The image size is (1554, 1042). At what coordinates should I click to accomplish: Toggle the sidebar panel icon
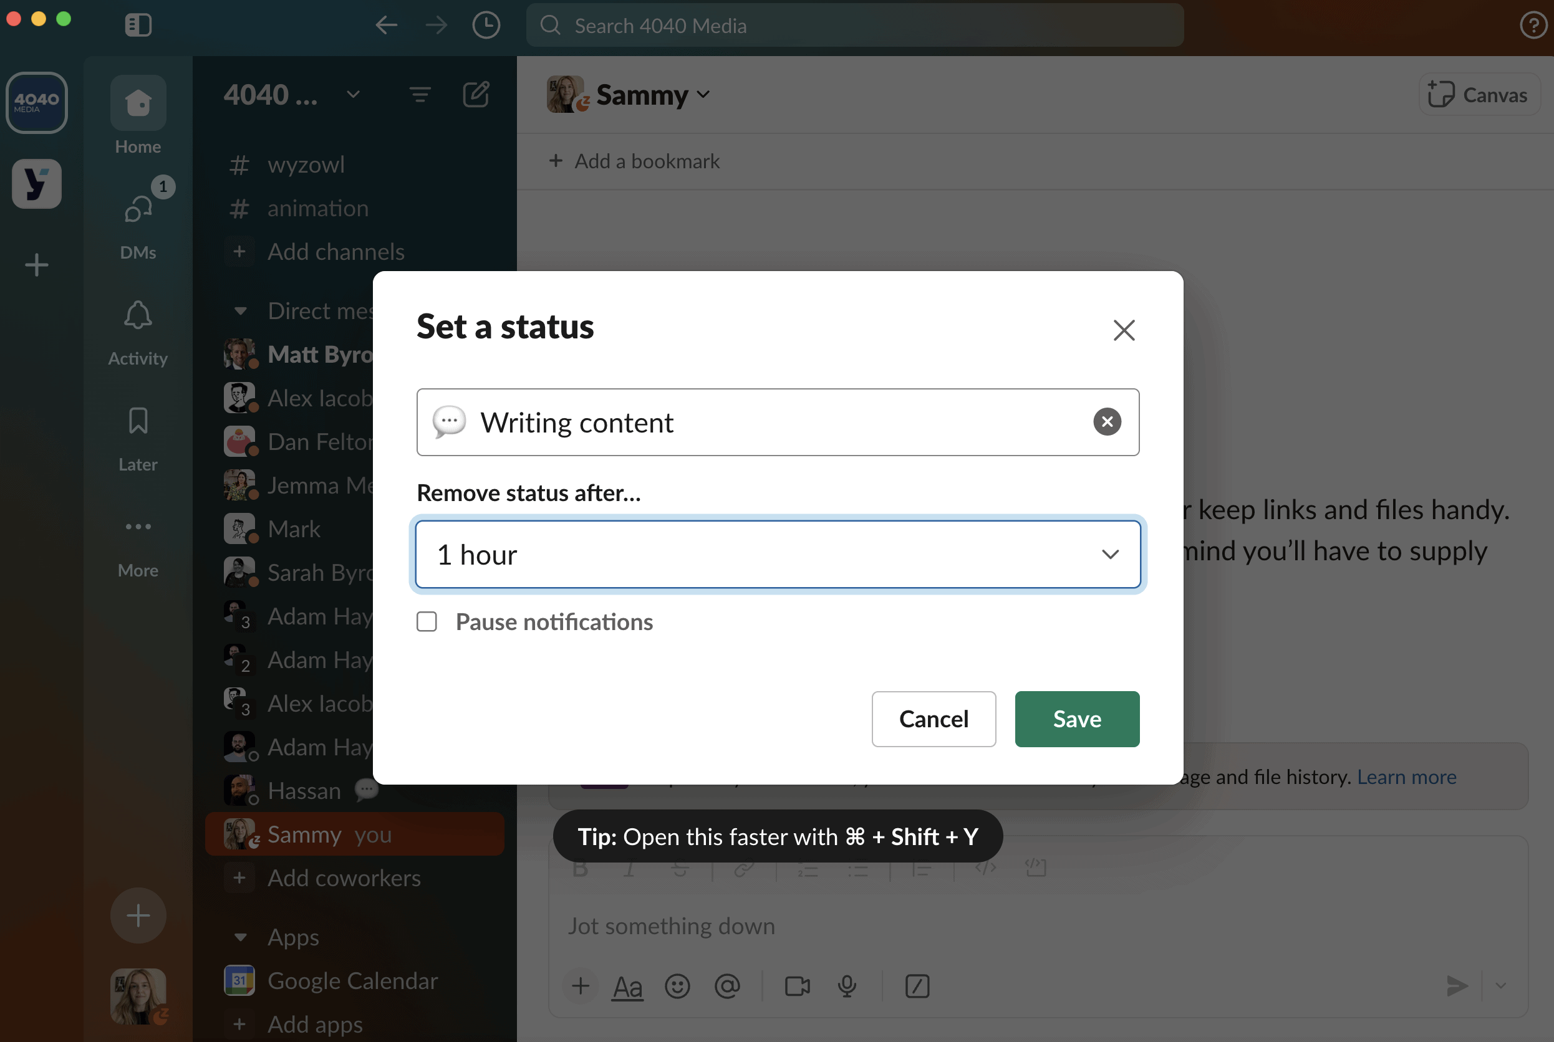(x=138, y=26)
